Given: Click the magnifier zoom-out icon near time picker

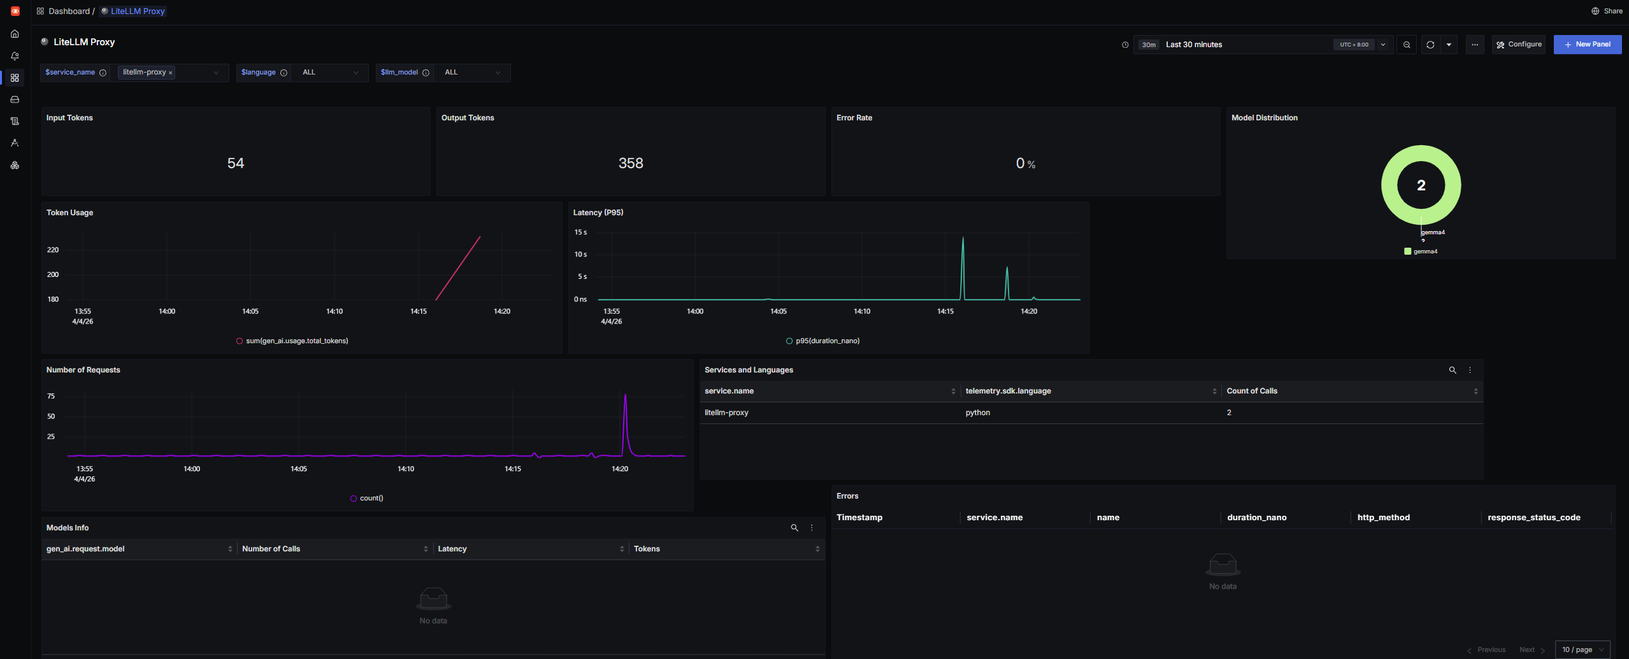Looking at the screenshot, I should point(1407,45).
